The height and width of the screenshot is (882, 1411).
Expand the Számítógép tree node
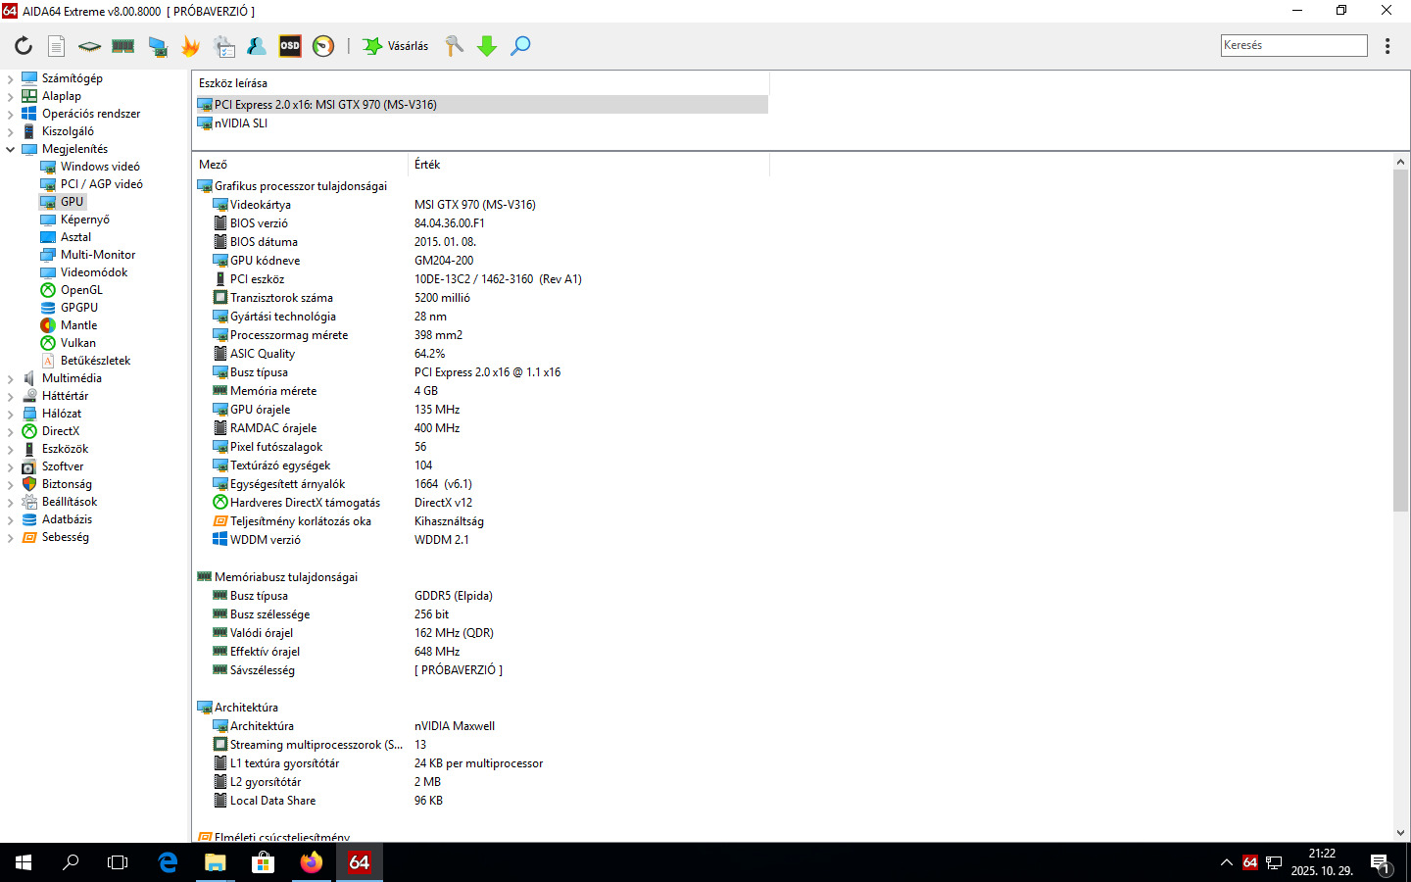point(11,78)
